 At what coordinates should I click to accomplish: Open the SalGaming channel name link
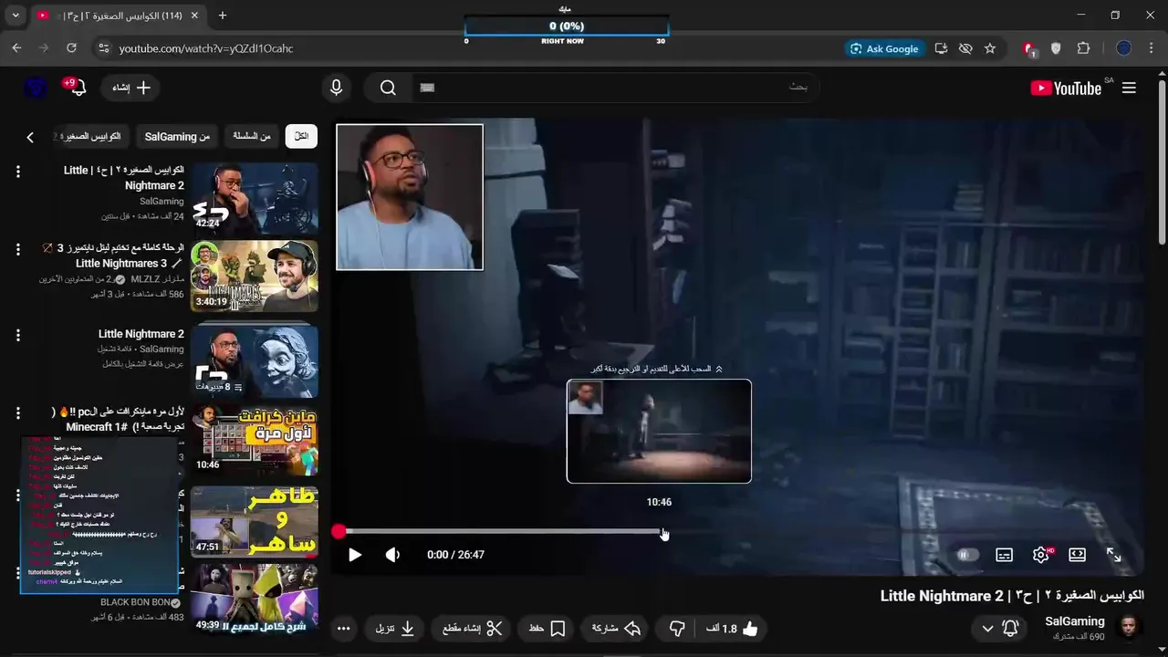(x=1075, y=621)
